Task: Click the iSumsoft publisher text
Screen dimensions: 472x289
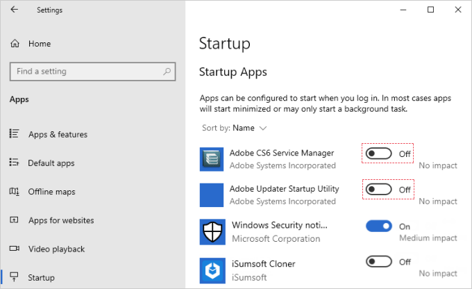Action: (x=249, y=277)
